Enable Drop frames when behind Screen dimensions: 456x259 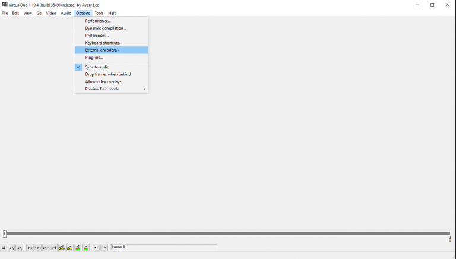pos(107,74)
